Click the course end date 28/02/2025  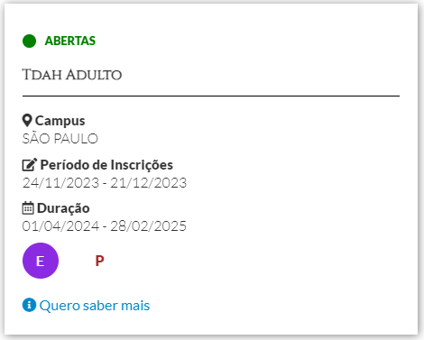click(149, 226)
